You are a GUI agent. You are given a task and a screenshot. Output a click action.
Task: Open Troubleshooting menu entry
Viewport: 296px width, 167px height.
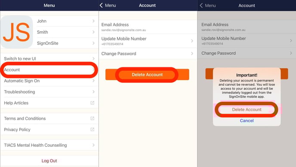(x=49, y=92)
